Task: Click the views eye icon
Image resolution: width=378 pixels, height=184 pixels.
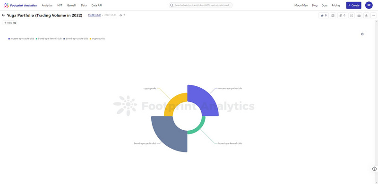Action: point(121,15)
